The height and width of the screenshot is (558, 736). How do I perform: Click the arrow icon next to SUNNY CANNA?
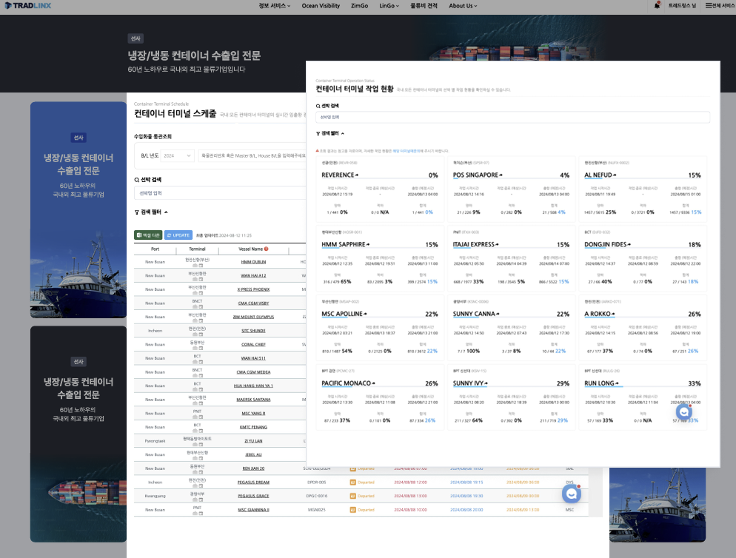[x=498, y=314]
